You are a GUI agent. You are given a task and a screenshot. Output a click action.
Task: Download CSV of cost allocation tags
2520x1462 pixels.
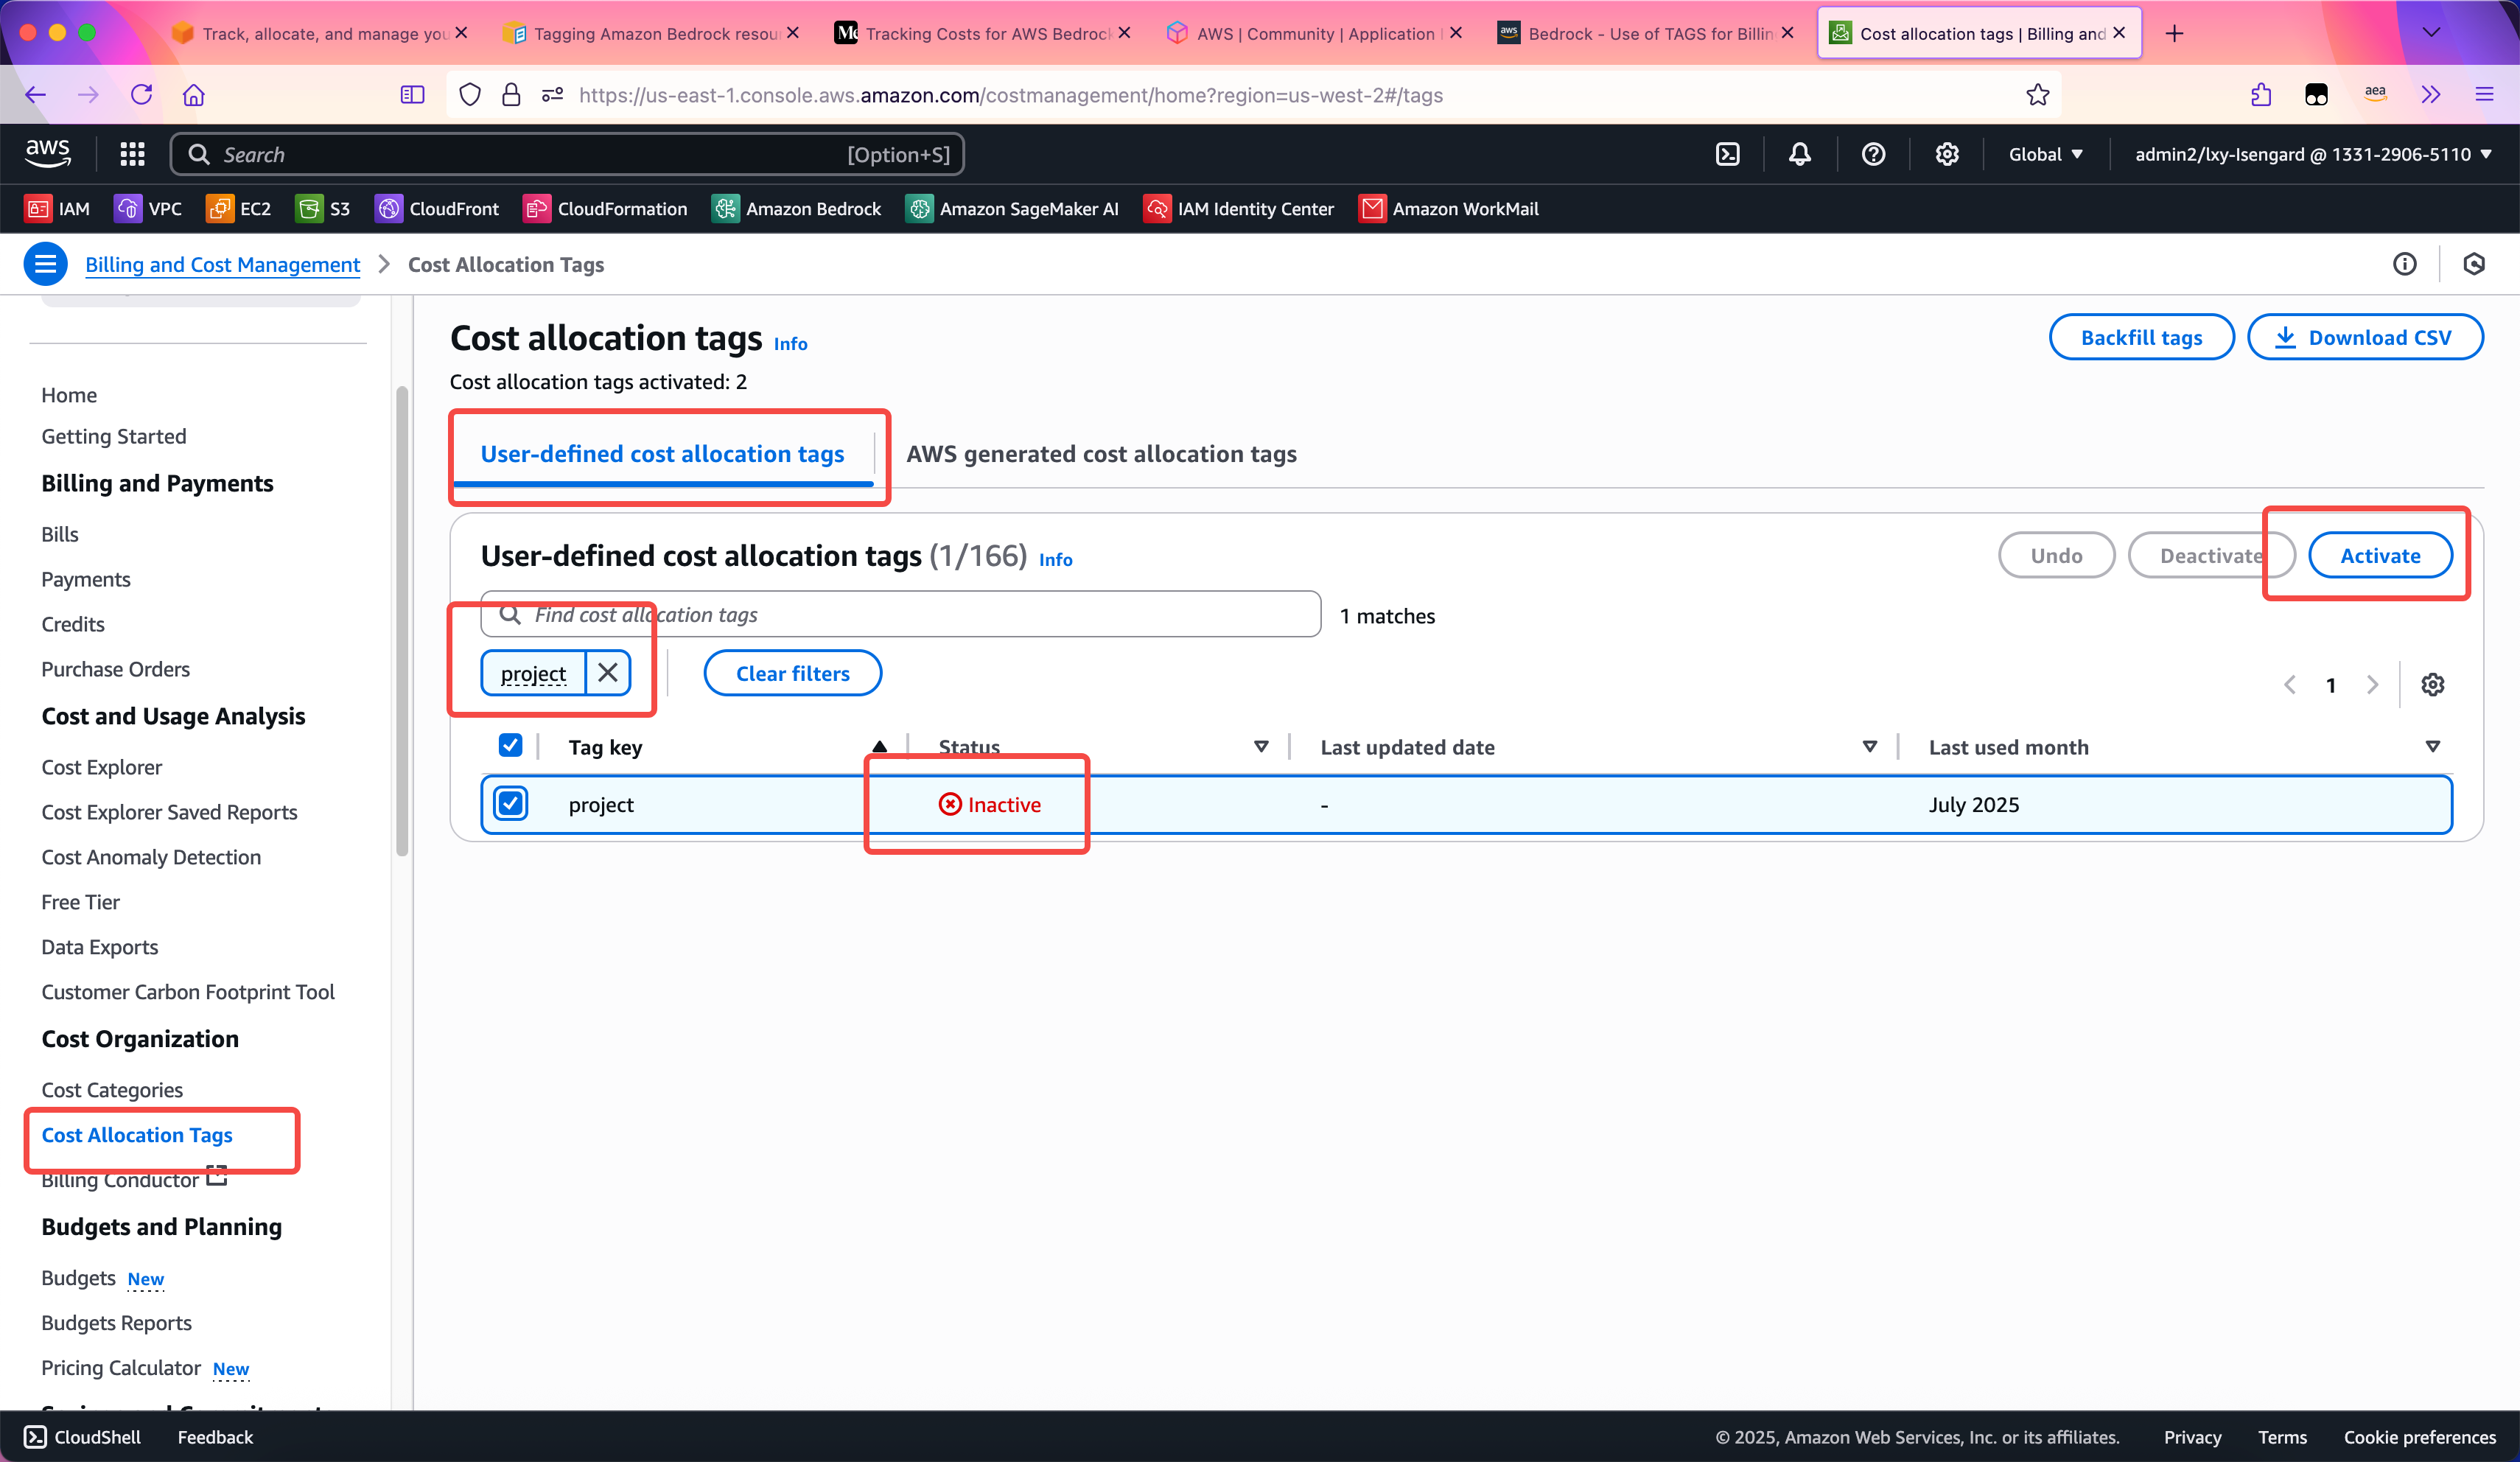[2365, 338]
